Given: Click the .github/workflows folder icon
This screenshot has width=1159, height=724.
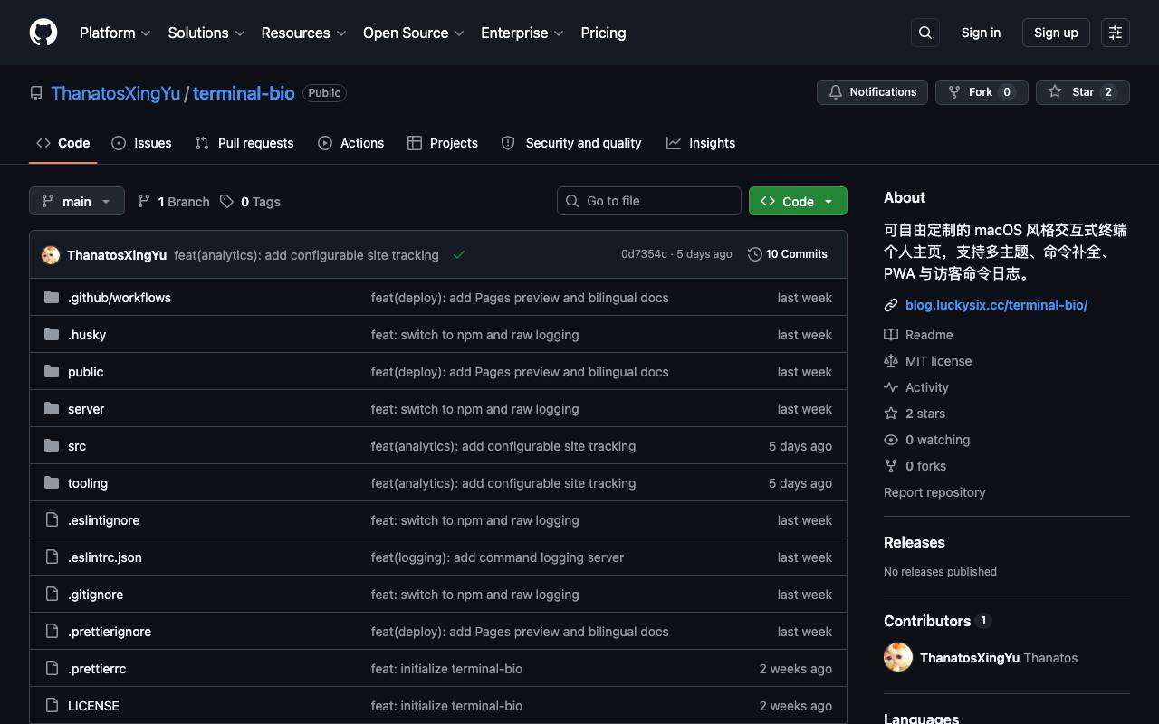Looking at the screenshot, I should click(x=52, y=297).
